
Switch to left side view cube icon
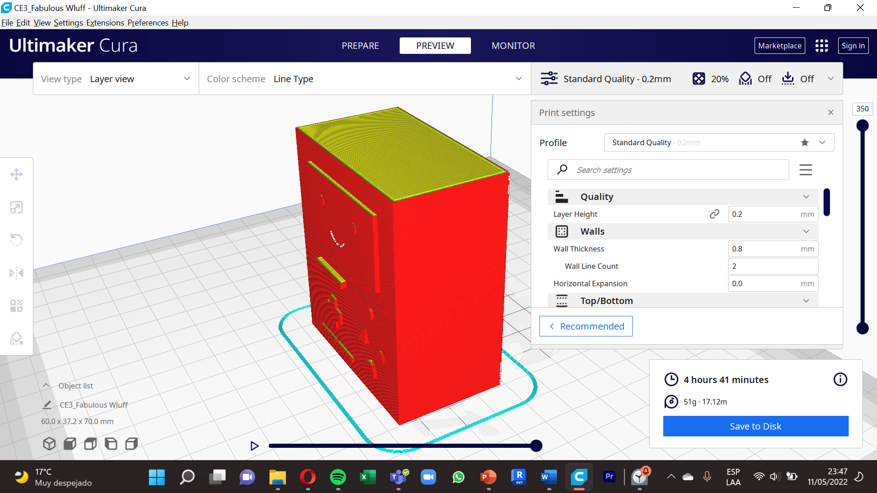(111, 444)
